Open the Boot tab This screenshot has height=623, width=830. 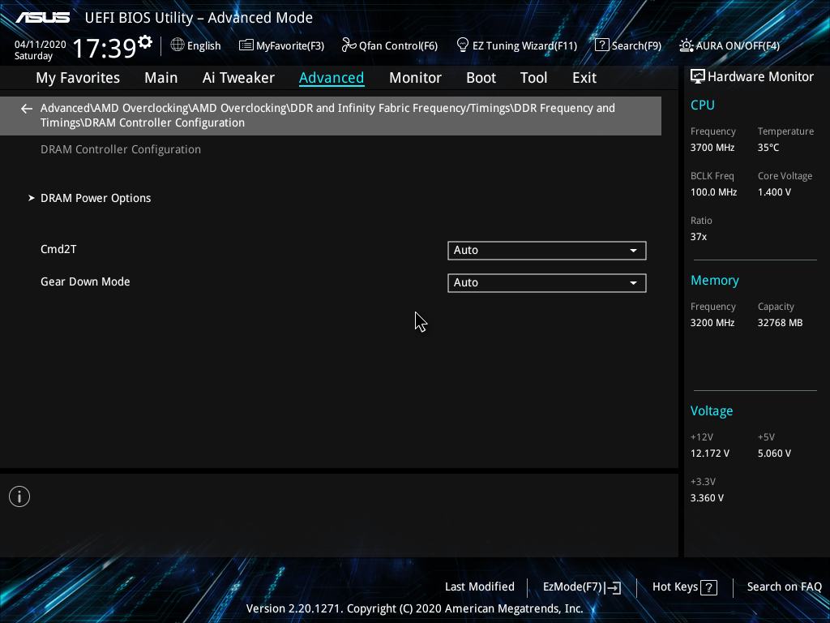[481, 78]
